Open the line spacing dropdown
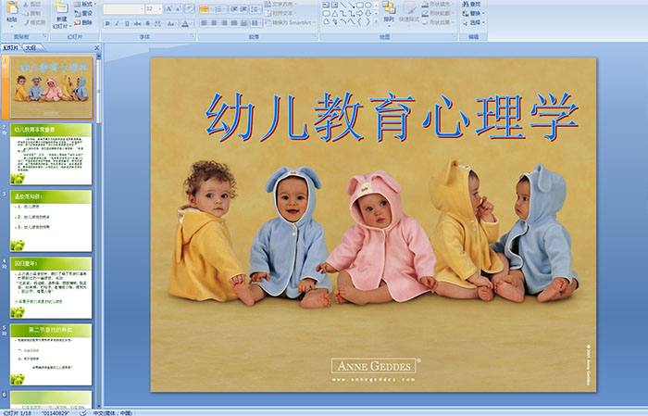 (x=255, y=9)
